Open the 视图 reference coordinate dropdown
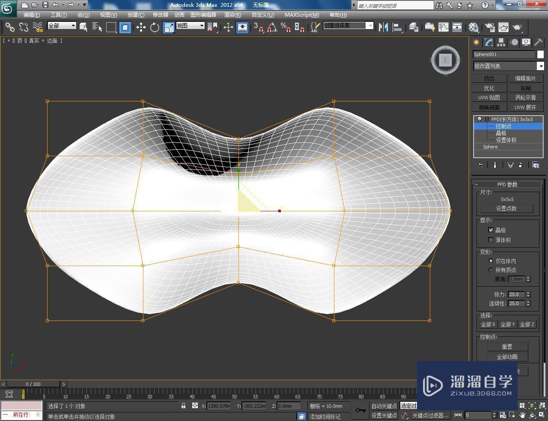The image size is (548, 421). click(201, 26)
